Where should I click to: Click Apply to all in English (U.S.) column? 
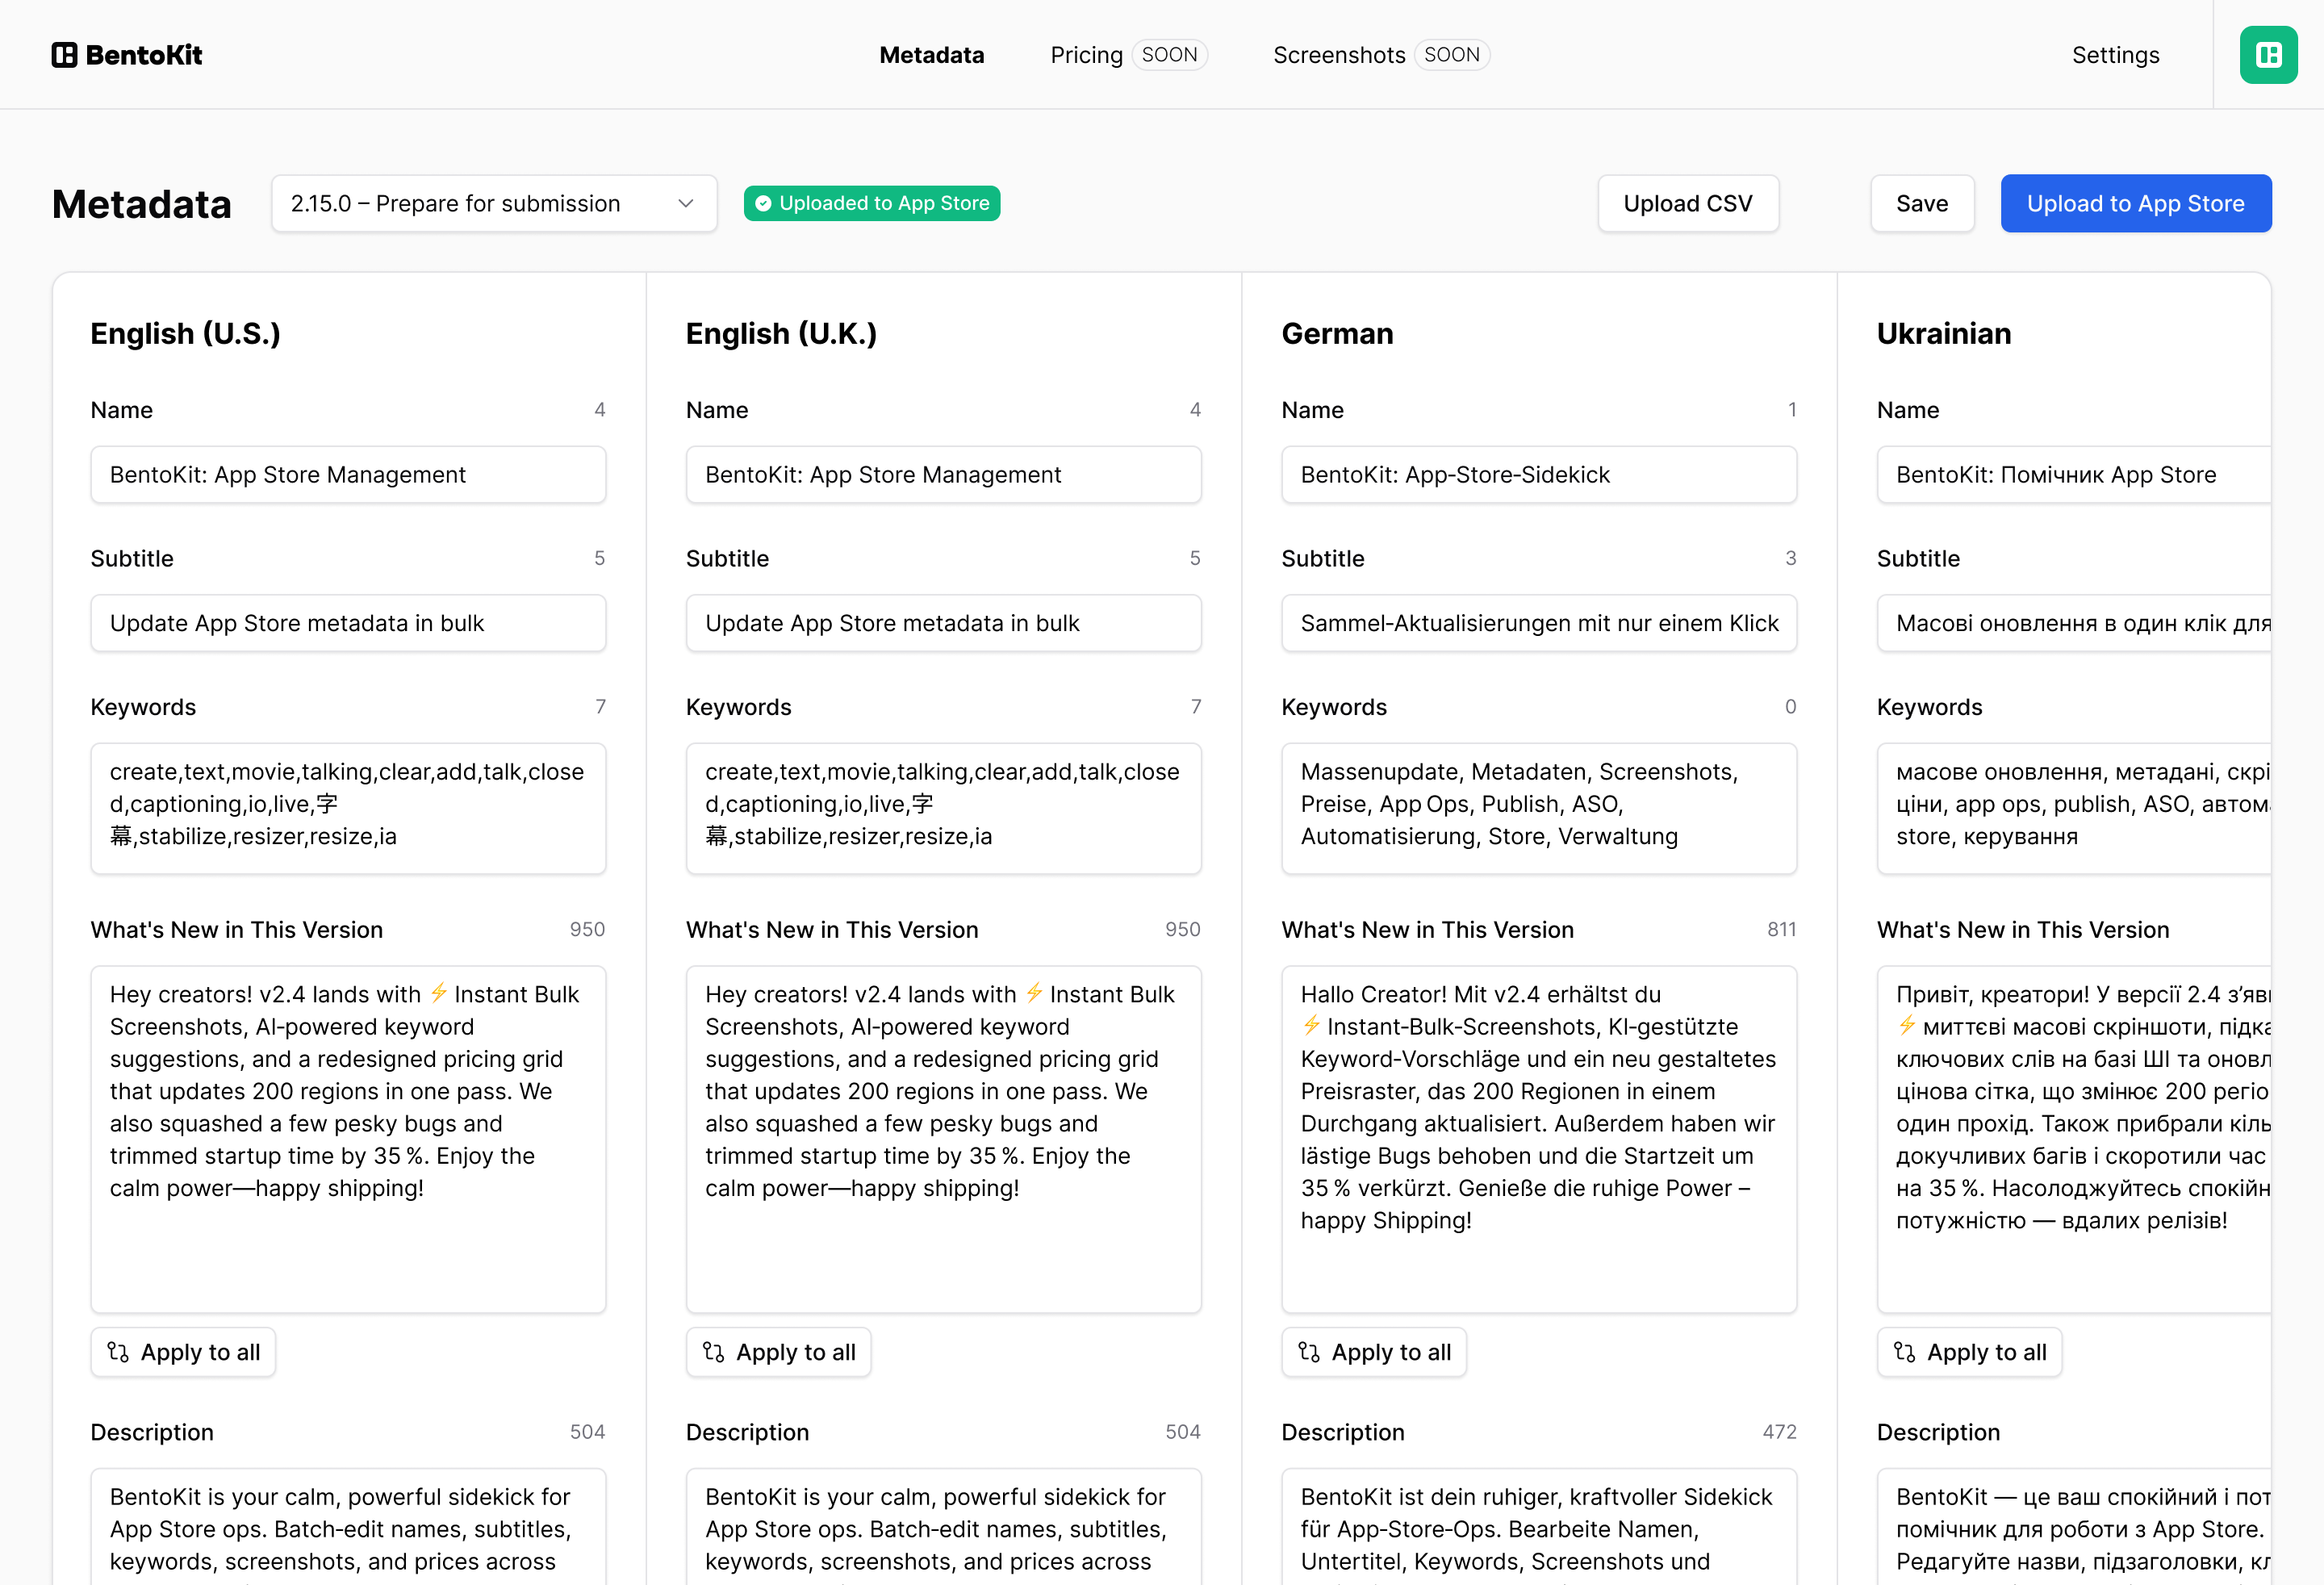point(183,1352)
